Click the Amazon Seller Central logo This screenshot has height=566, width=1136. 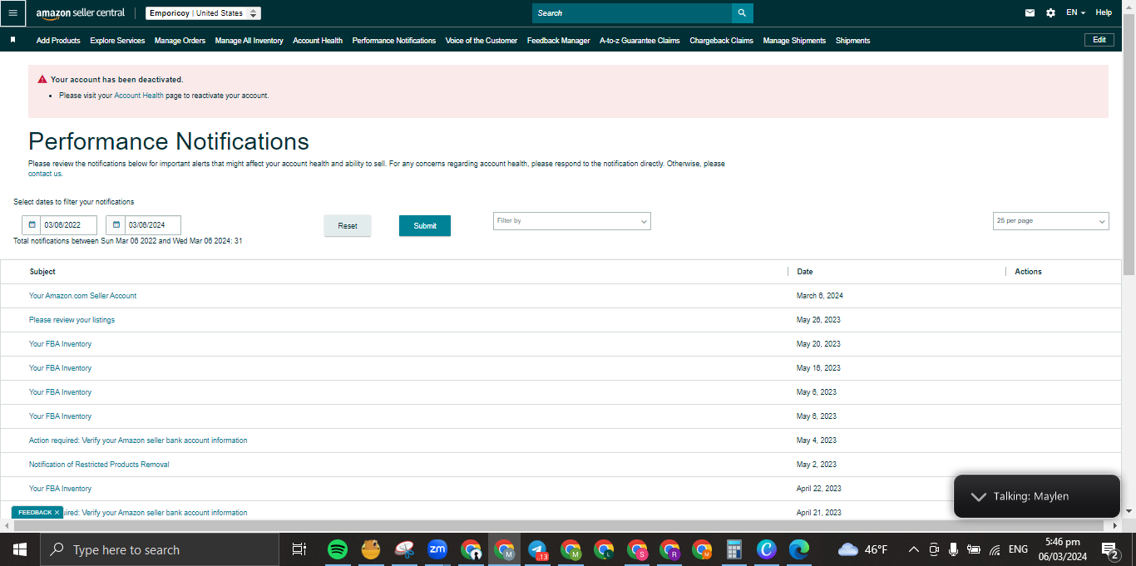point(81,13)
